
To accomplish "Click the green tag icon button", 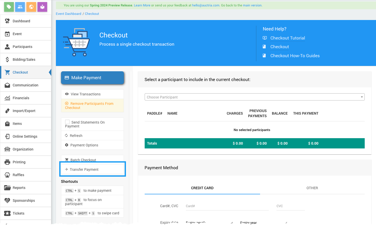I will tap(9, 7).
